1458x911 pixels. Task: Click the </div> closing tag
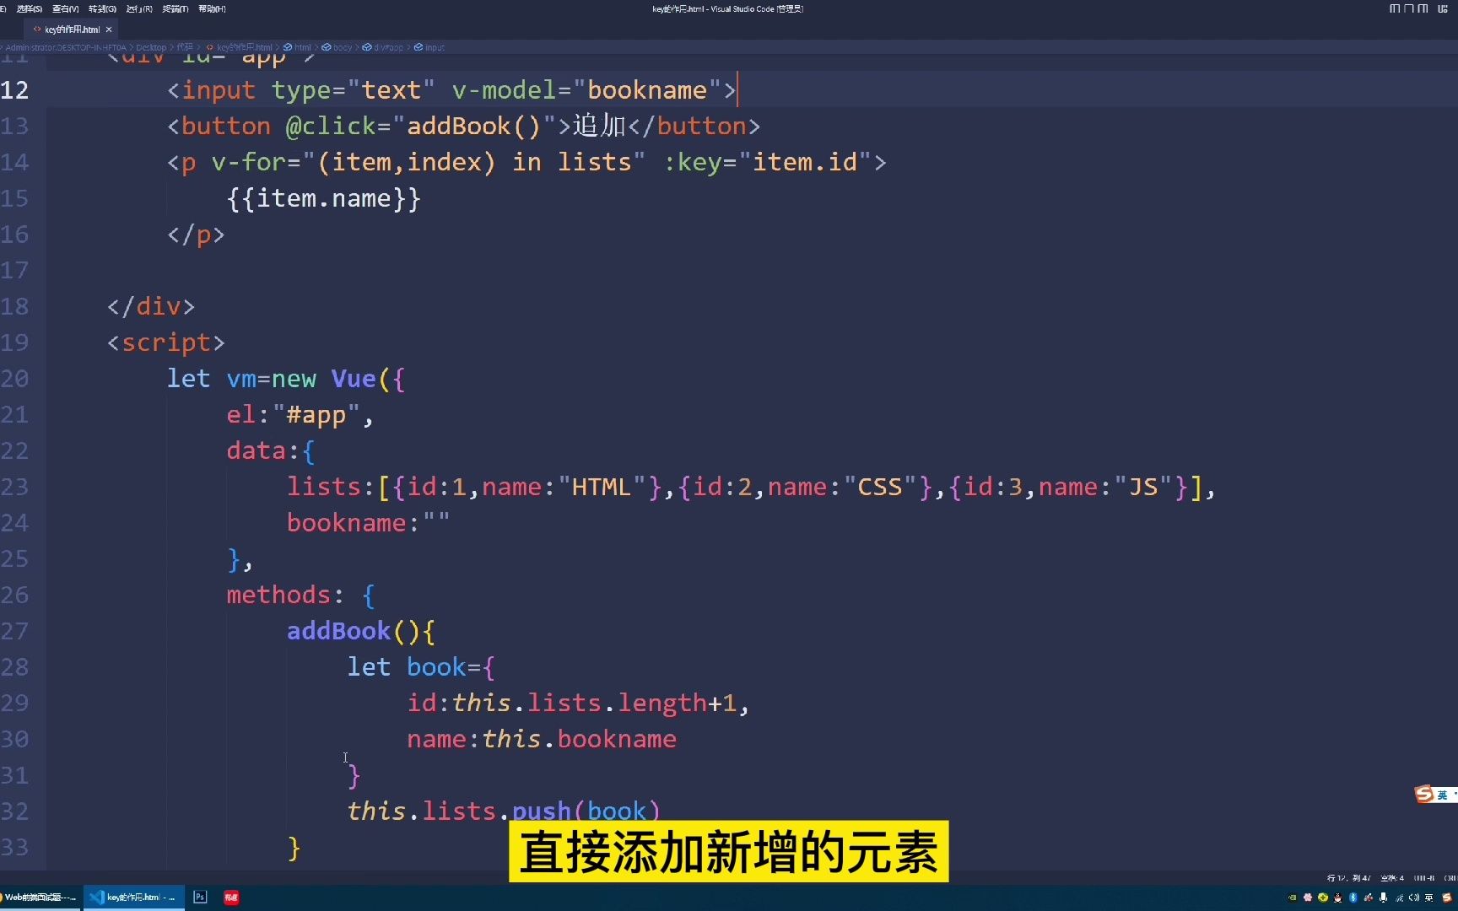pyautogui.click(x=151, y=307)
